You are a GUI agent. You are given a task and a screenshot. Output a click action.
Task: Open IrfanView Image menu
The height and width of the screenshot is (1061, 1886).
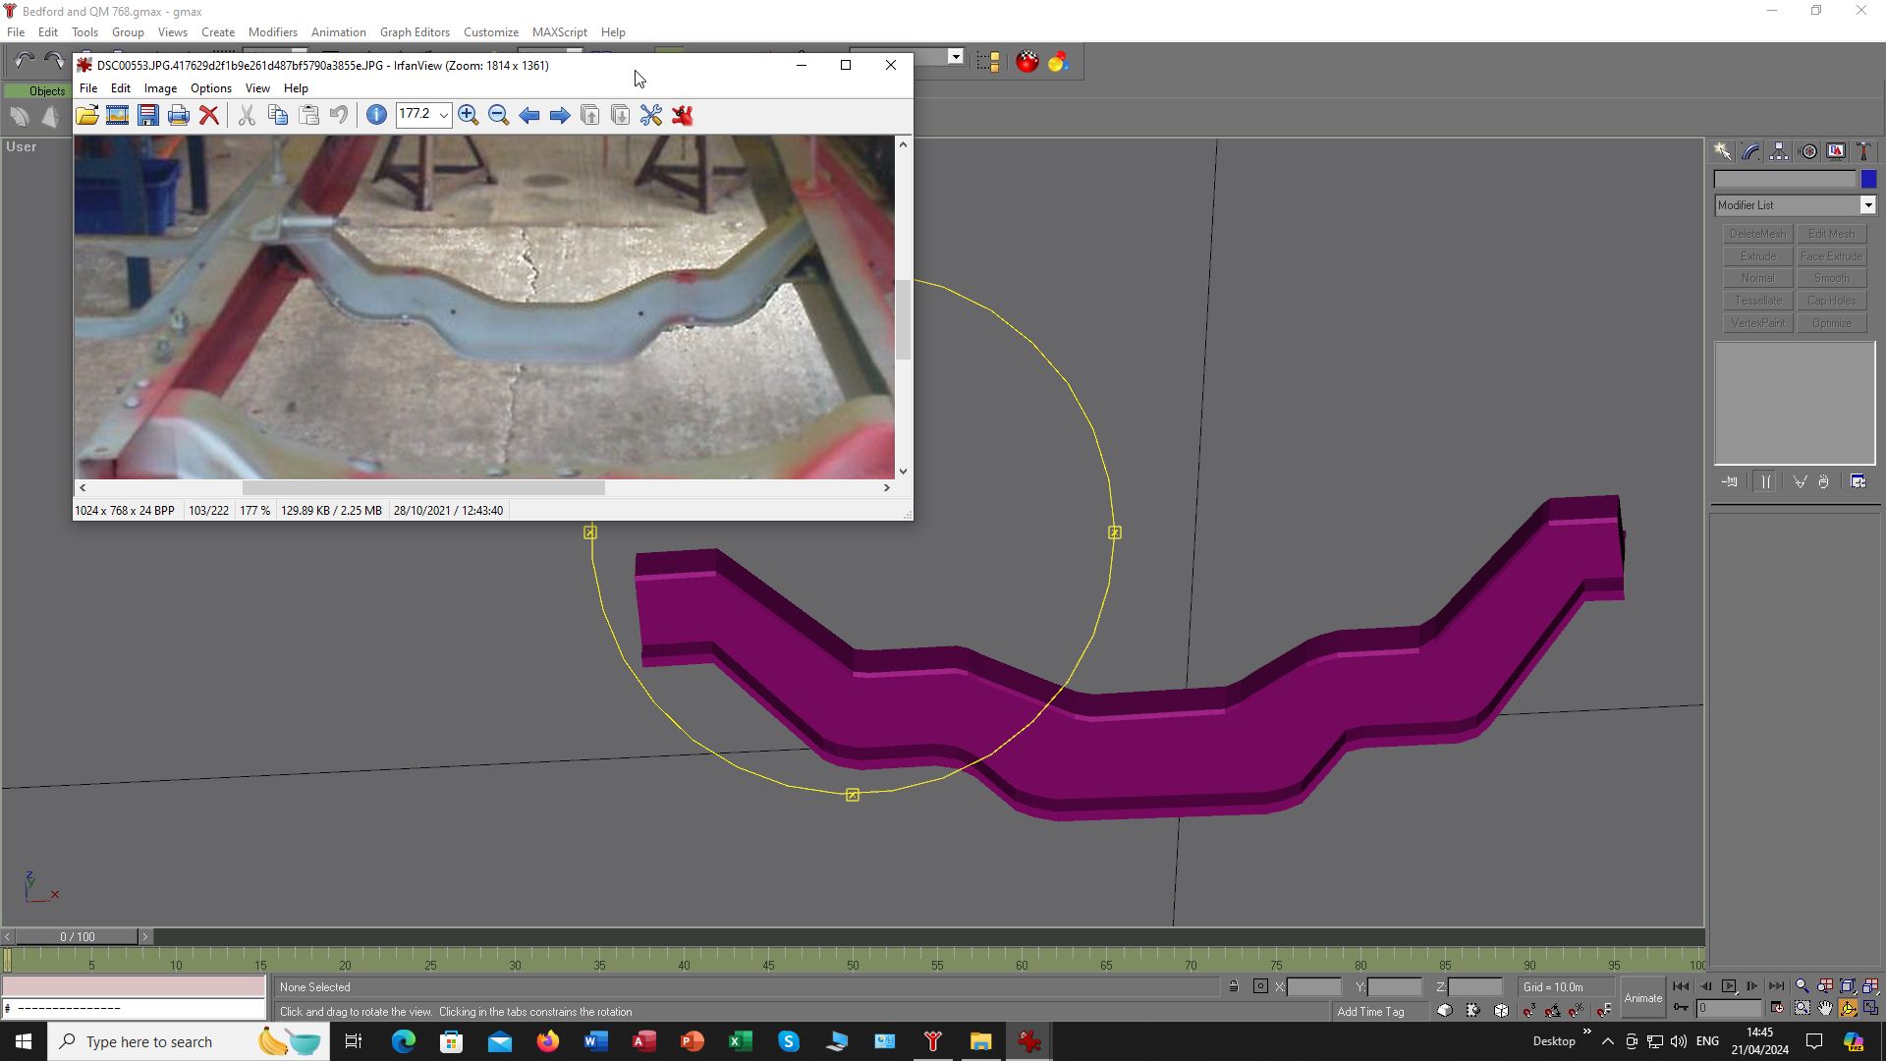[x=160, y=88]
